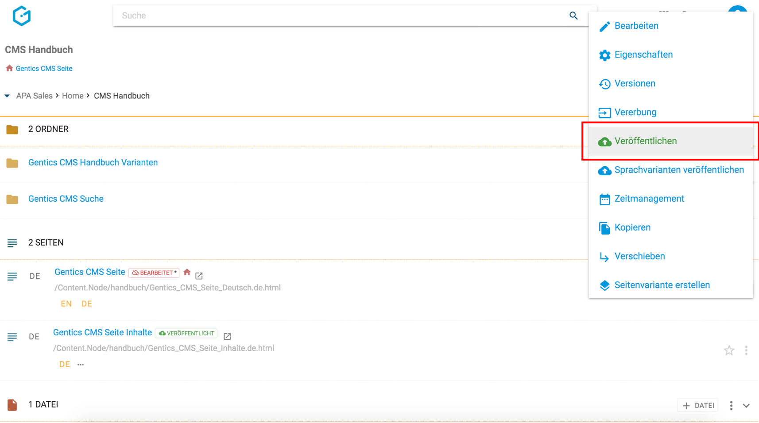Select orange DE language of Gentics CMS Seite
This screenshot has width=759, height=423.
coord(87,304)
